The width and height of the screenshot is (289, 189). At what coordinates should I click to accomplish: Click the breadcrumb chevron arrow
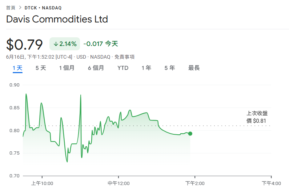click(20, 7)
